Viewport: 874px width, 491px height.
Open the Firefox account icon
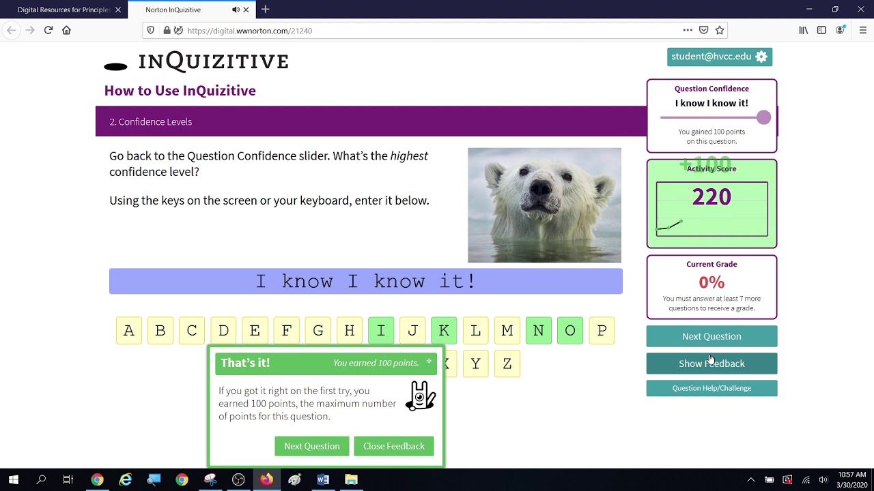click(x=841, y=30)
